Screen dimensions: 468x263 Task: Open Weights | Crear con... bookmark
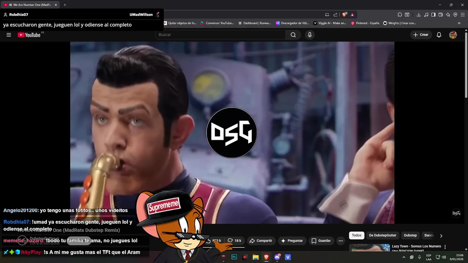(x=399, y=23)
